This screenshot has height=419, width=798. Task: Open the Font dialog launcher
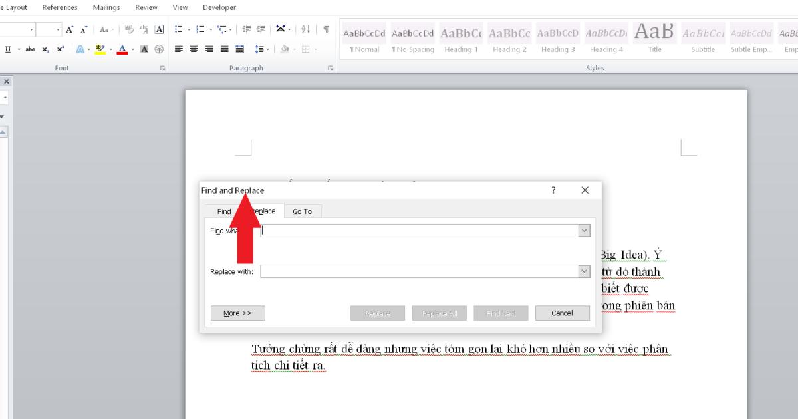coord(163,68)
